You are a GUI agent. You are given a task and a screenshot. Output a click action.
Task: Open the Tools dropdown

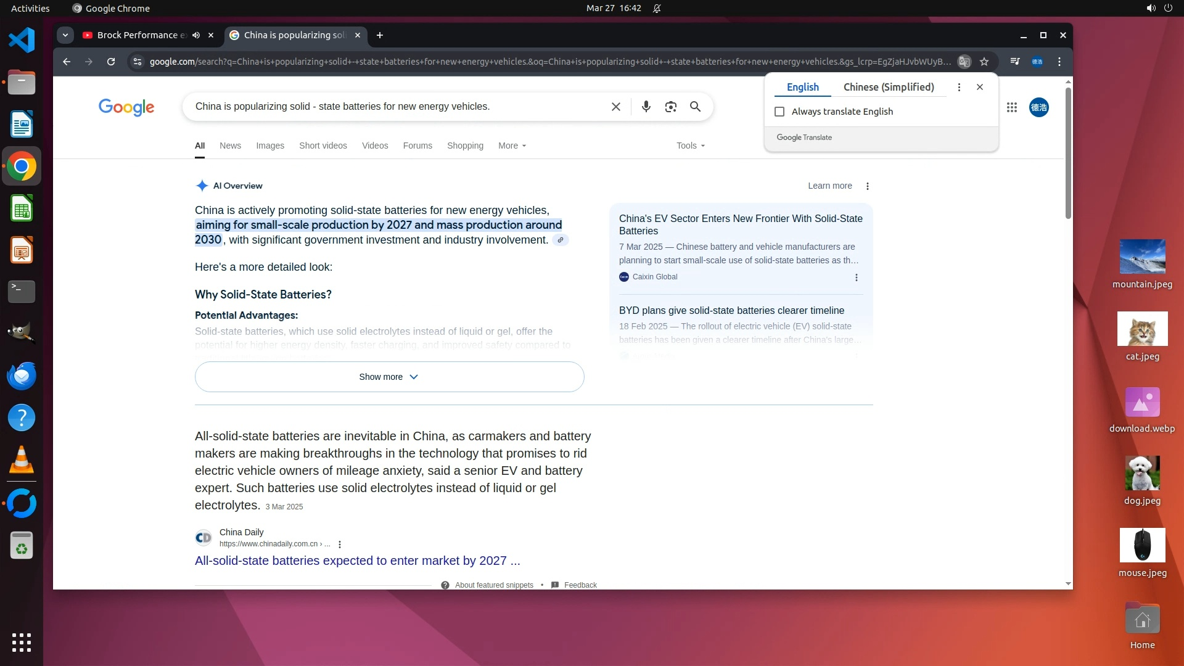[x=690, y=146]
